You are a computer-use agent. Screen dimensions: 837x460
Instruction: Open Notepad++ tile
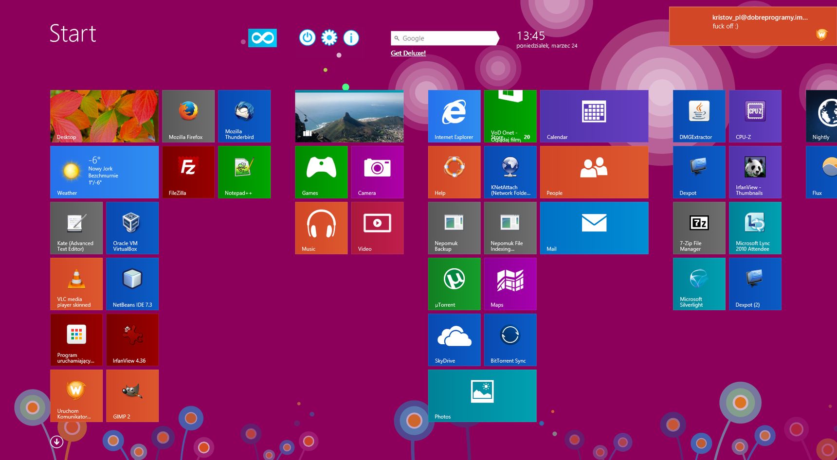[x=244, y=172]
